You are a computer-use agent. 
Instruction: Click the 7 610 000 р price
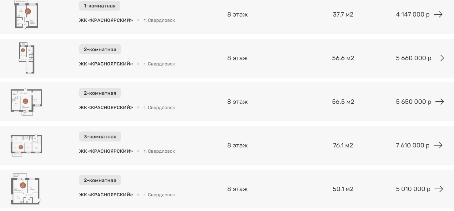coord(412,145)
